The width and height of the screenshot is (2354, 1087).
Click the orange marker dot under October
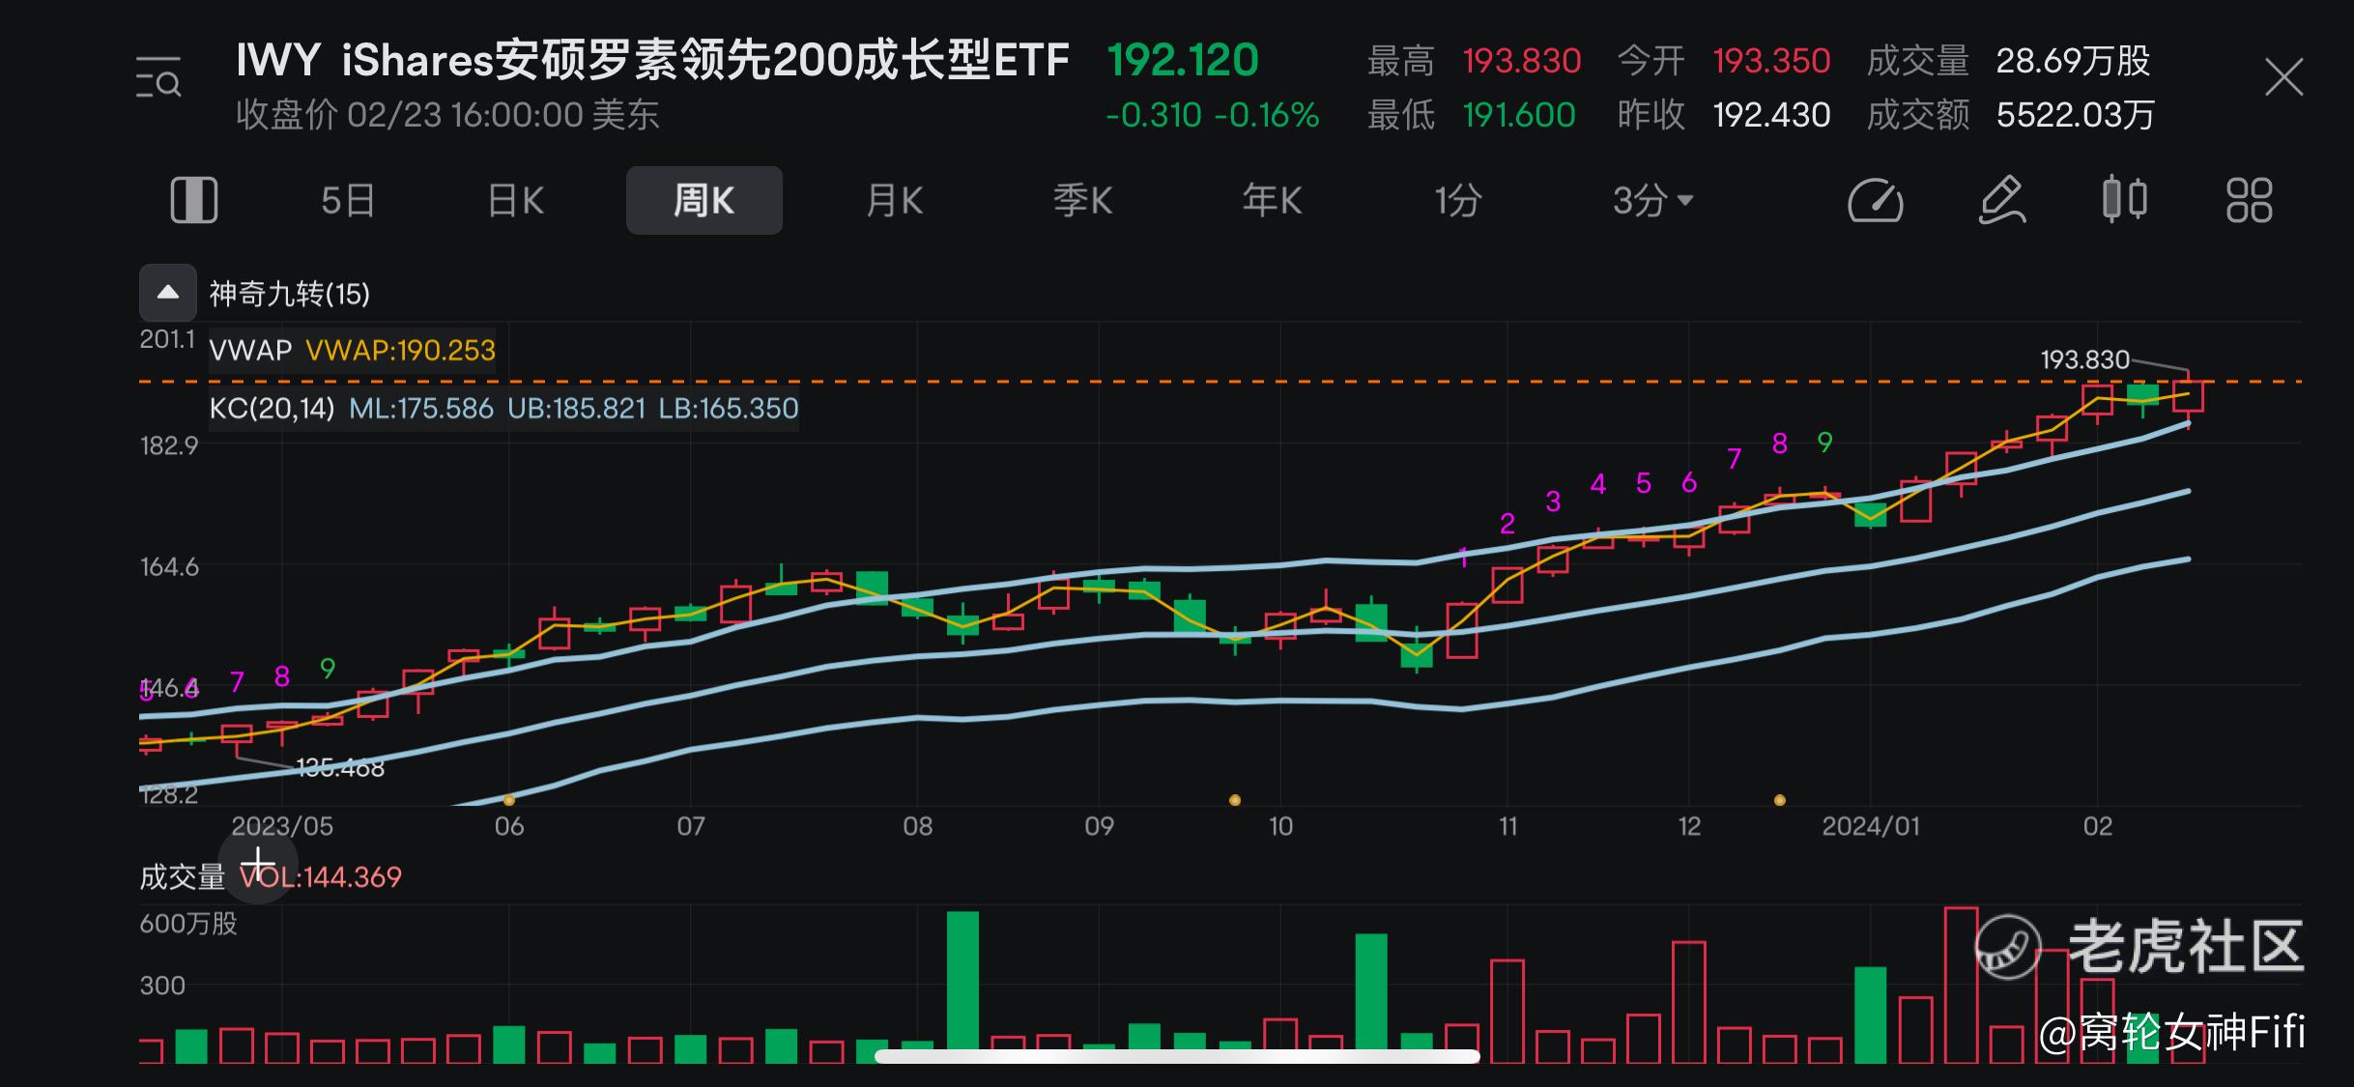1234,800
